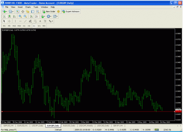Switch timeframe to H1
Image resolution: width=183 pixels, height=132 pixels.
(x=24, y=26)
